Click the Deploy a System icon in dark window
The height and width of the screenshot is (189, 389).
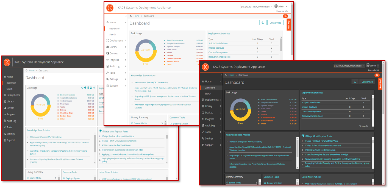265,183
